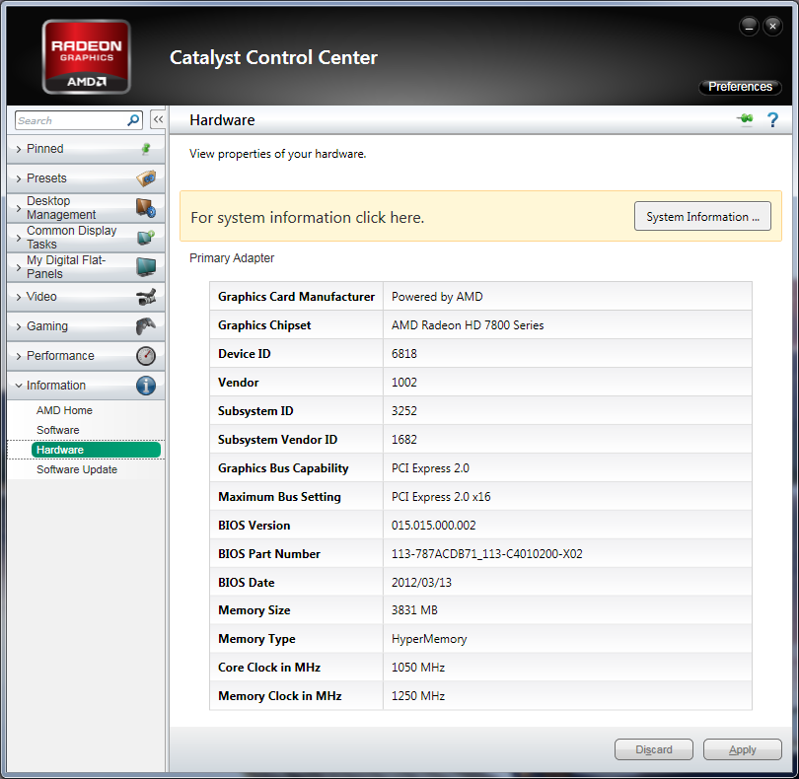Viewport: 799px width, 779px height.
Task: Click the Apply button
Action: click(742, 749)
